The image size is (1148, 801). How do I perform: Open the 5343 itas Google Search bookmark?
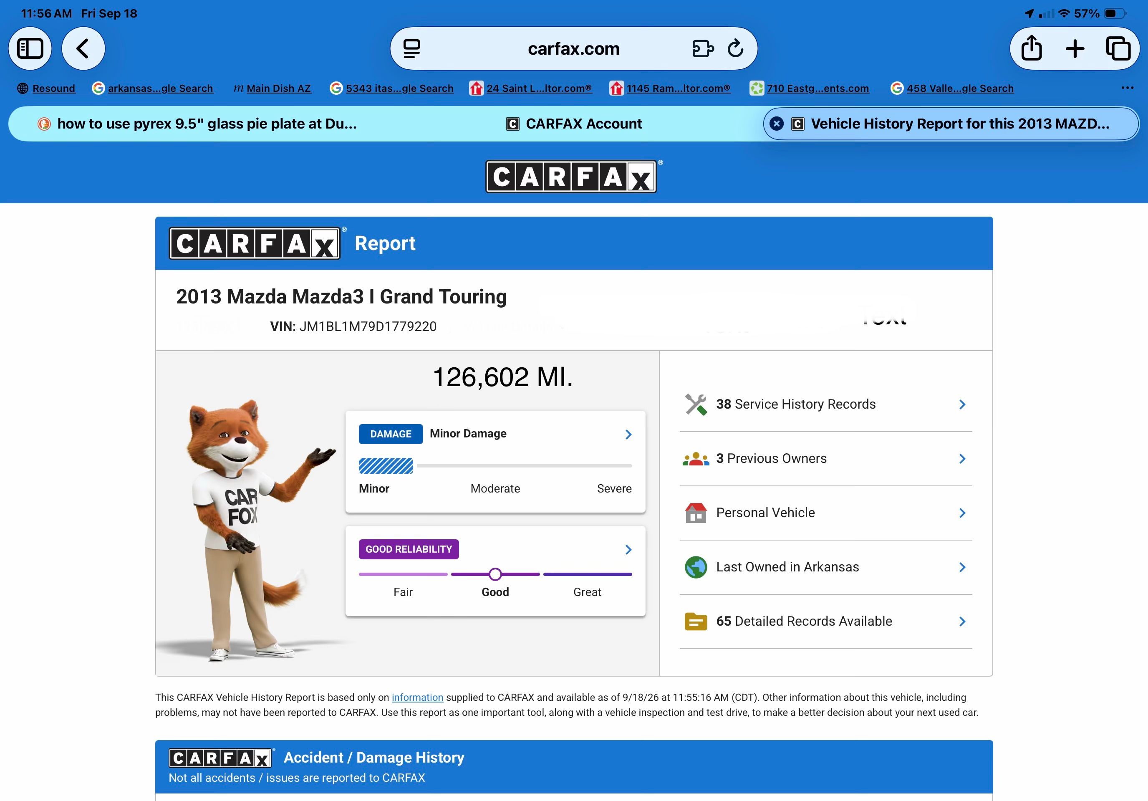pyautogui.click(x=391, y=88)
